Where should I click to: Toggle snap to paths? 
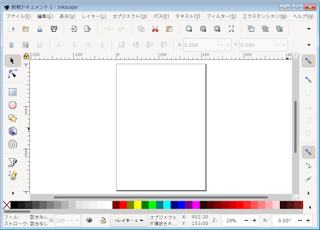pyautogui.click(x=308, y=166)
